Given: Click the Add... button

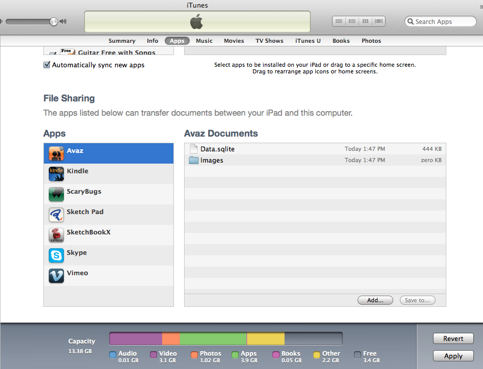Looking at the screenshot, I should click(375, 300).
